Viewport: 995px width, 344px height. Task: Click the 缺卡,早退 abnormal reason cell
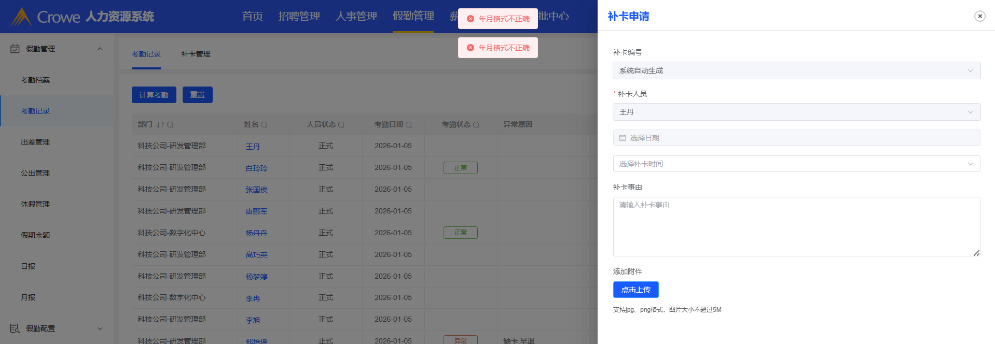[519, 340]
